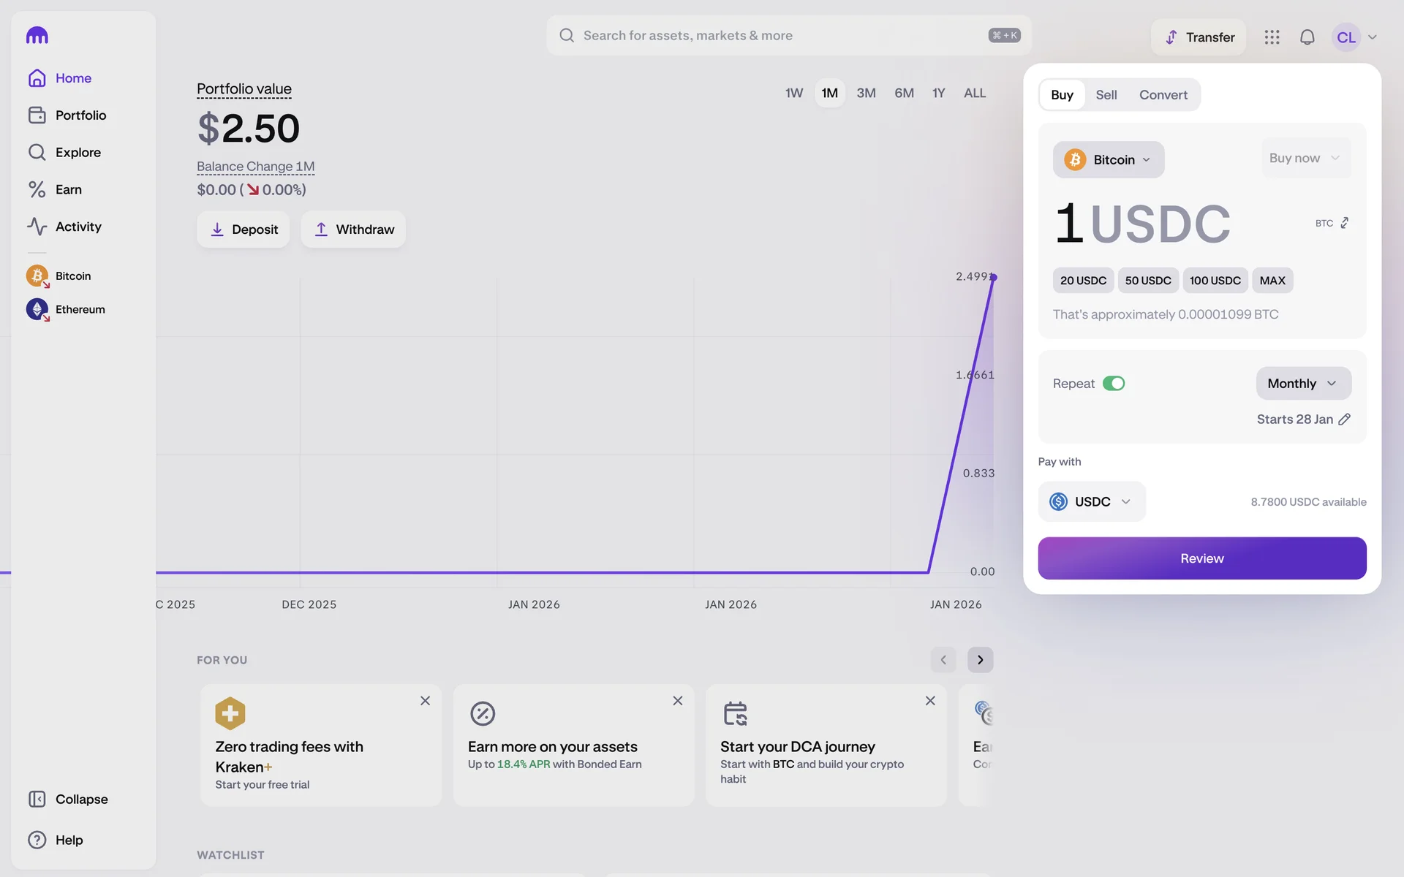The height and width of the screenshot is (877, 1404).
Task: Select the 1W chart range
Action: (x=793, y=93)
